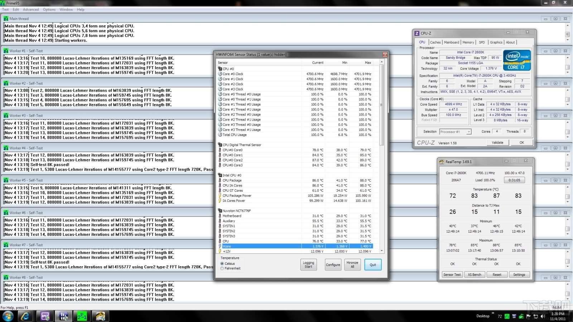
Task: Open the Advanced menu in Prime95
Action: click(x=31, y=10)
